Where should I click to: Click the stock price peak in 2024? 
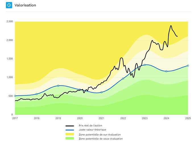click(x=171, y=26)
